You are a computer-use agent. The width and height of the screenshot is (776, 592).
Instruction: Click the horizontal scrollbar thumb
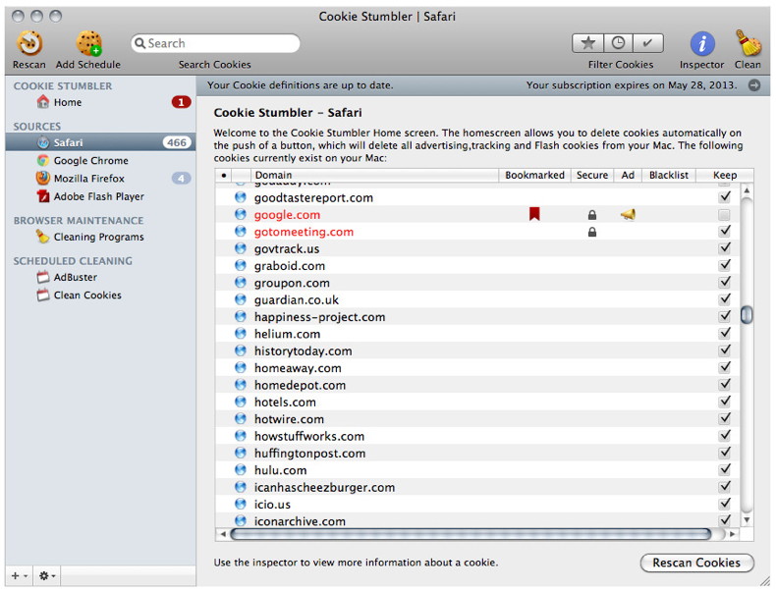coord(471,534)
